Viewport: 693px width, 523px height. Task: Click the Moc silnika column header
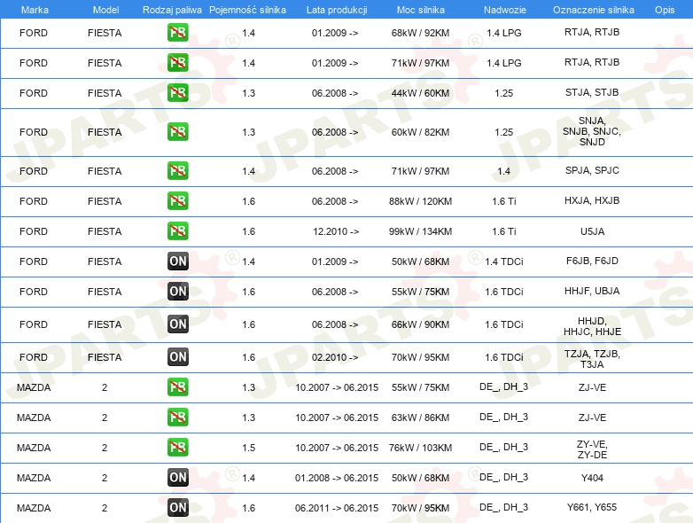pos(420,10)
